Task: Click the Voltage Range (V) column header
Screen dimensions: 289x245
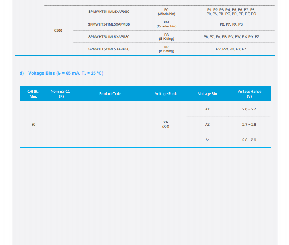Action: tap(249, 94)
